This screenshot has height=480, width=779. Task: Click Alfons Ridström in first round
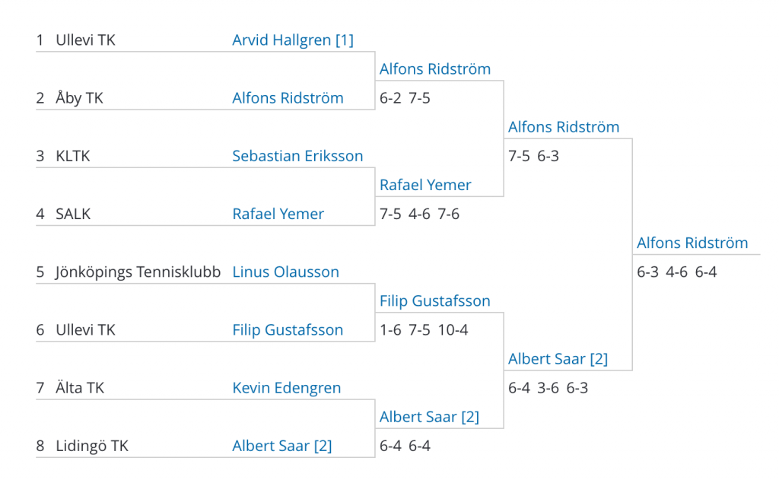(288, 98)
